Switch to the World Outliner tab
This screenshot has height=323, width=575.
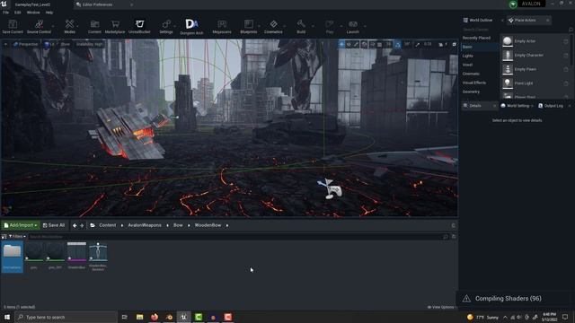coord(478,20)
